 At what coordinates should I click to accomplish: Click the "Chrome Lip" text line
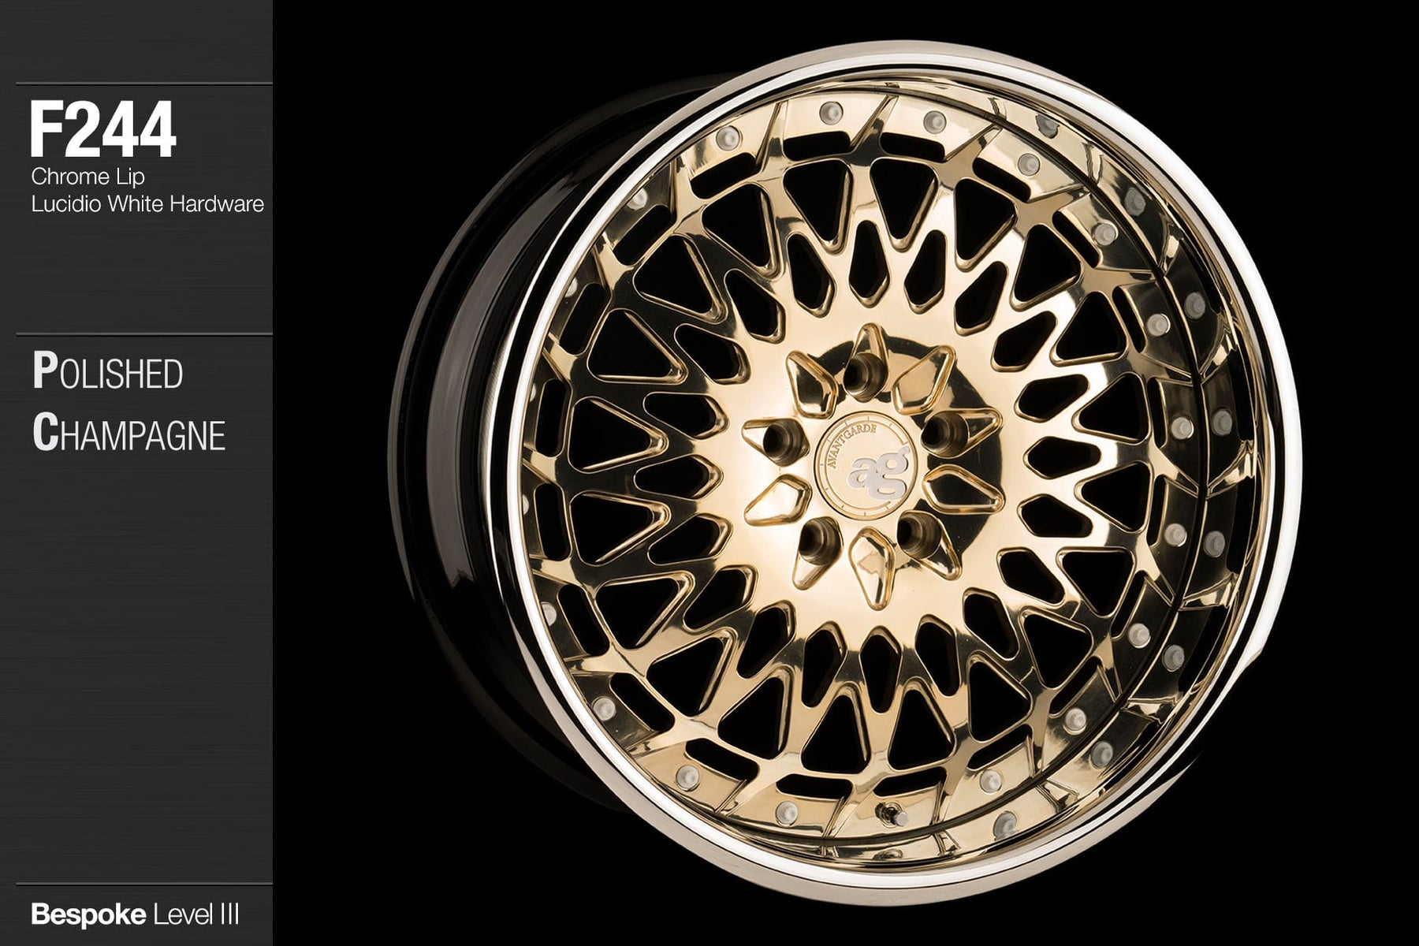click(x=88, y=177)
